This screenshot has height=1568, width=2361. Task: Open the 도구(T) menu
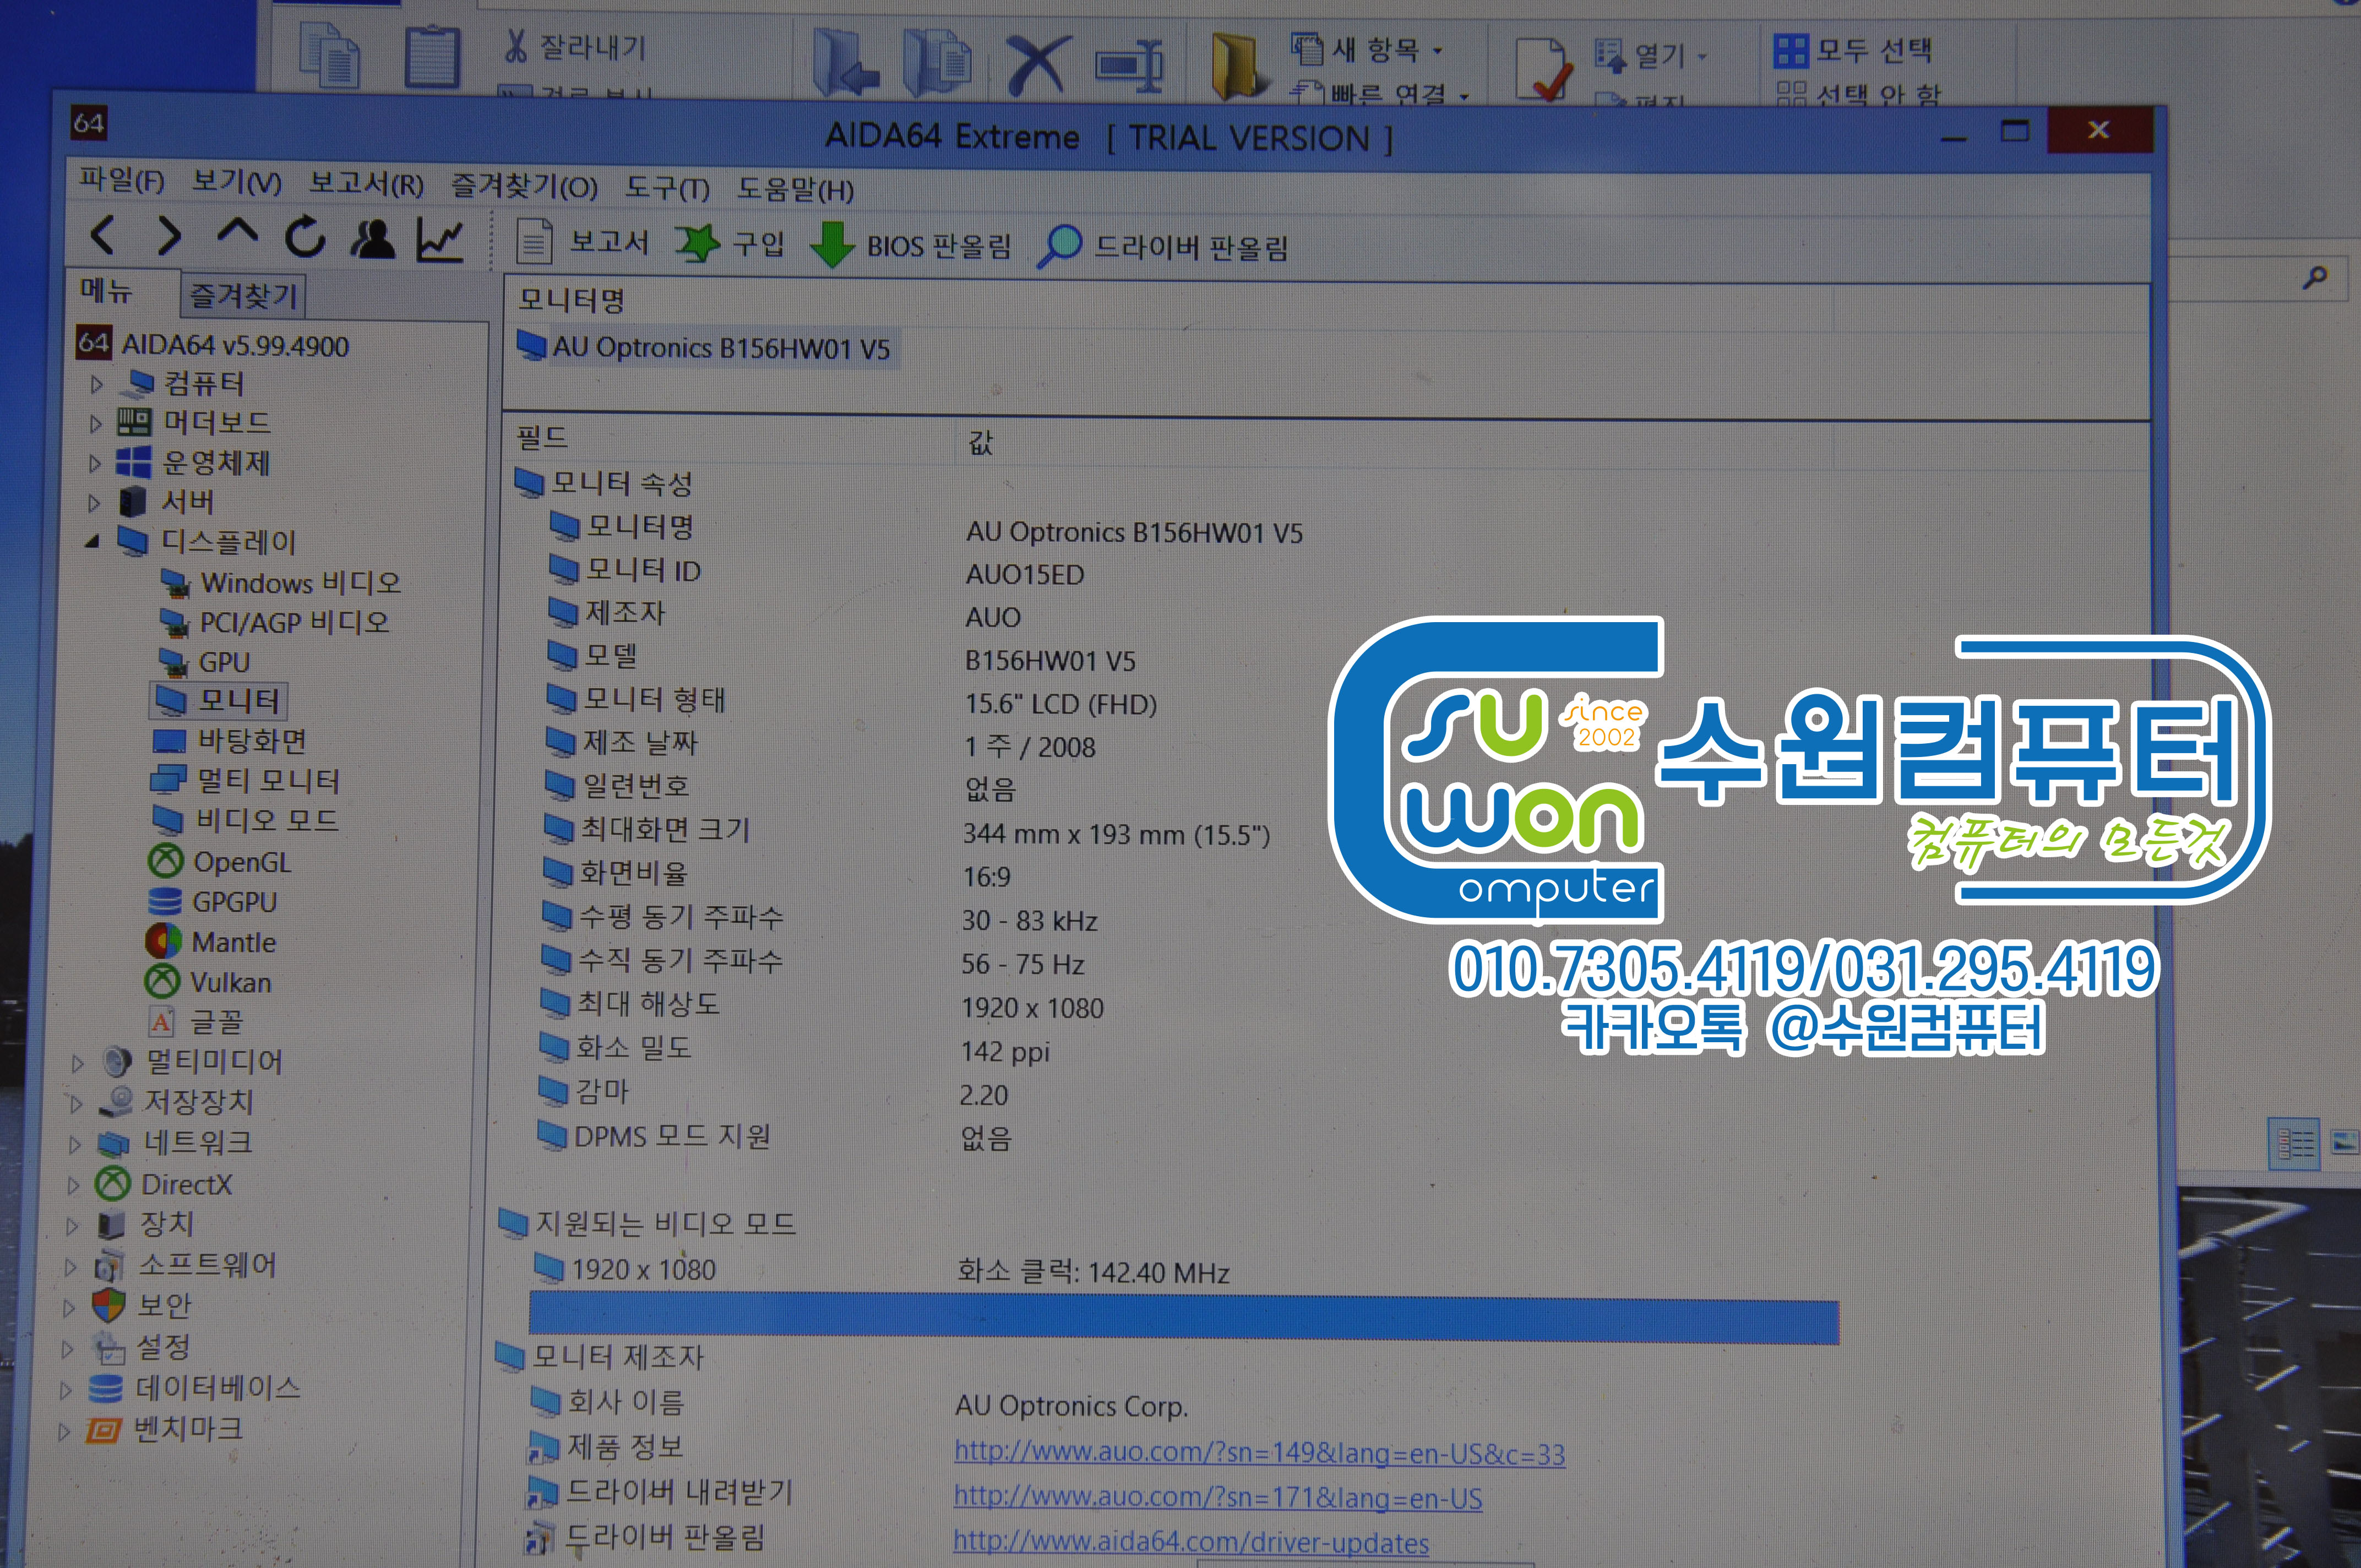point(667,188)
